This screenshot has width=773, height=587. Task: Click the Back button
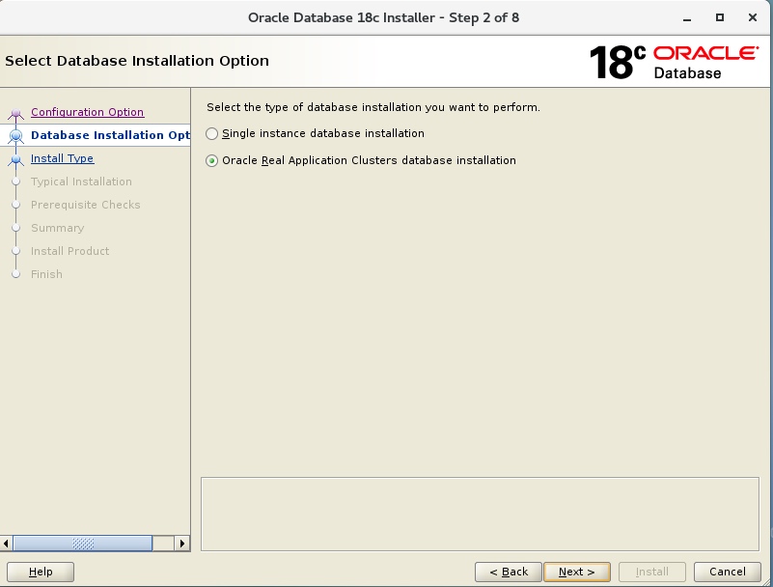[509, 572]
